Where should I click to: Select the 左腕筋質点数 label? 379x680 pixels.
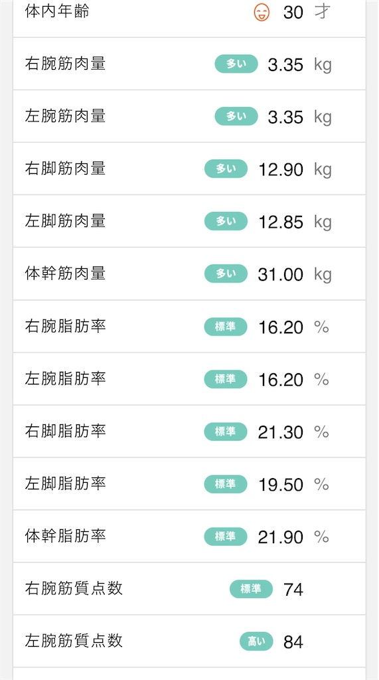point(74,641)
